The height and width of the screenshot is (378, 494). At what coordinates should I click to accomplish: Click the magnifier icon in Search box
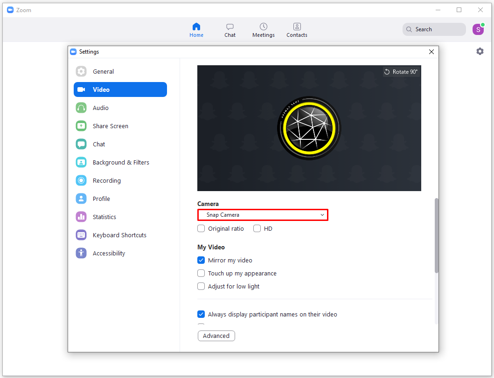click(409, 29)
